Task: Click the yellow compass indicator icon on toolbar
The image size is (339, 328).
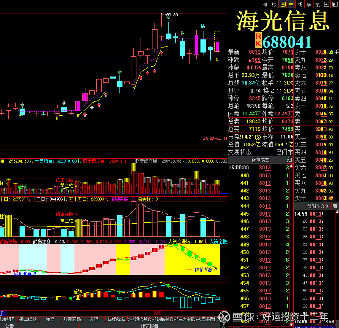Action: pyautogui.click(x=283, y=4)
